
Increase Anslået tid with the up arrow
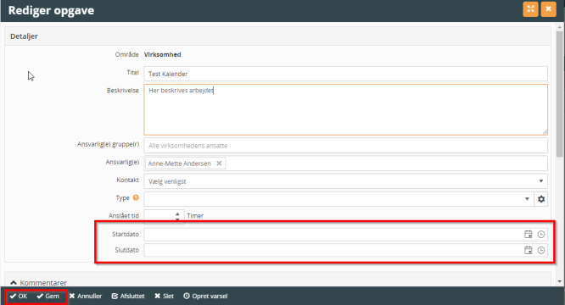[177, 213]
